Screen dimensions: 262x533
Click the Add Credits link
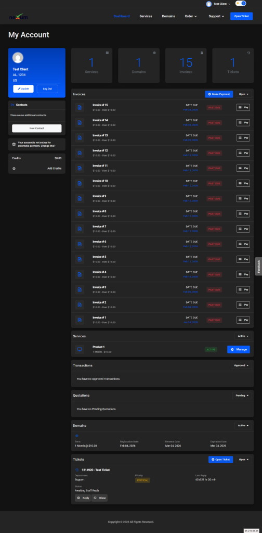(x=54, y=168)
